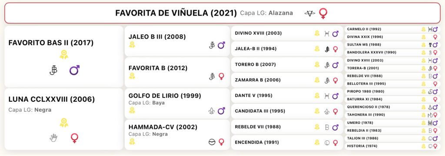Open the ZAMARRA B (2006) entry
Screen dimensions: 445x156
[287, 80]
